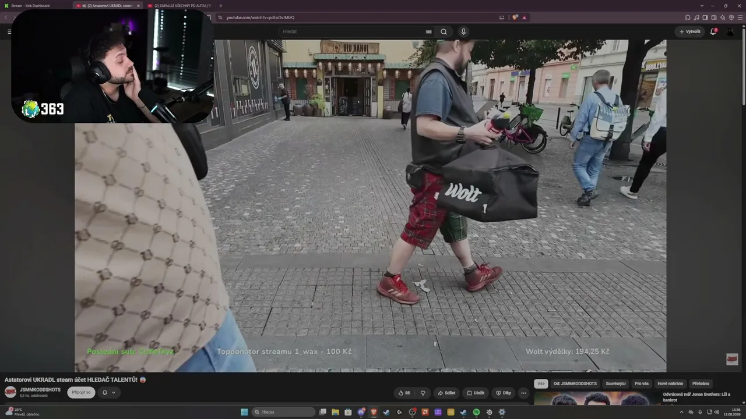Image resolution: width=746 pixels, height=419 pixels.
Task: Open the YouTube notifications bell
Action: point(713,31)
